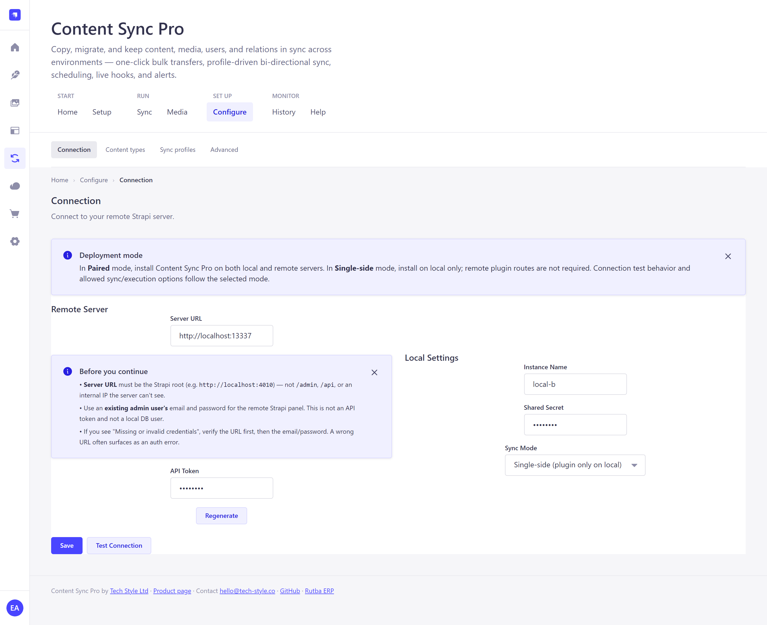Select the Configure nav tab
Screen dimensions: 767x625
[x=230, y=112]
